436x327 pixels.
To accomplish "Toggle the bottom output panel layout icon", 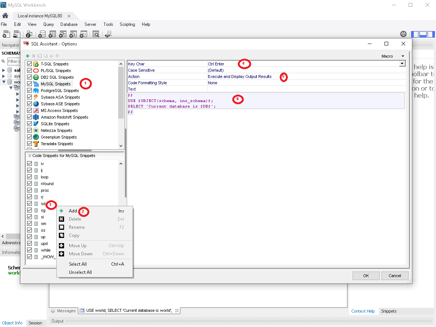I will [x=423, y=34].
